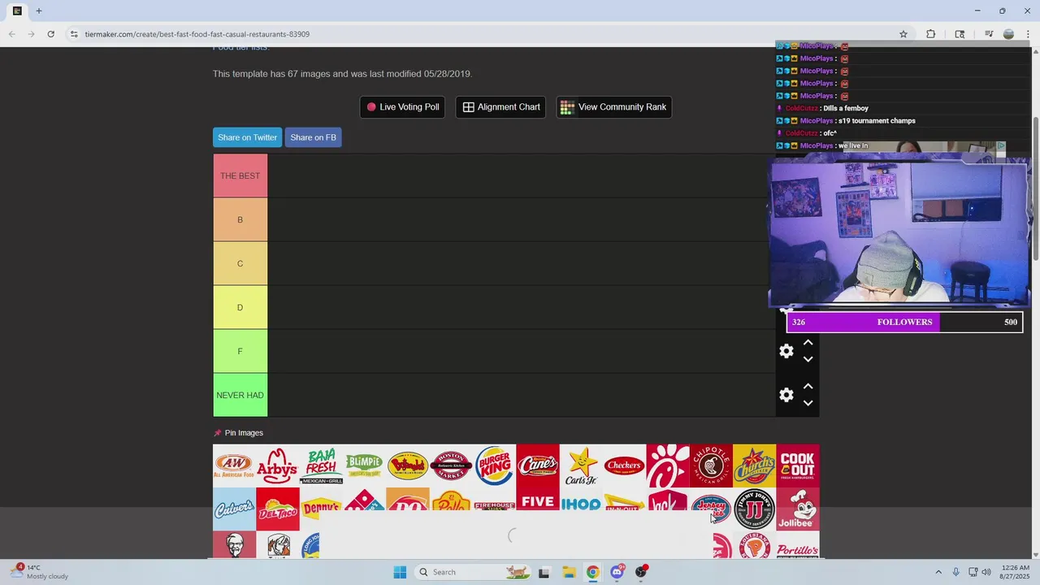Select the Church's Chicken logo
The height and width of the screenshot is (585, 1040).
point(754,466)
